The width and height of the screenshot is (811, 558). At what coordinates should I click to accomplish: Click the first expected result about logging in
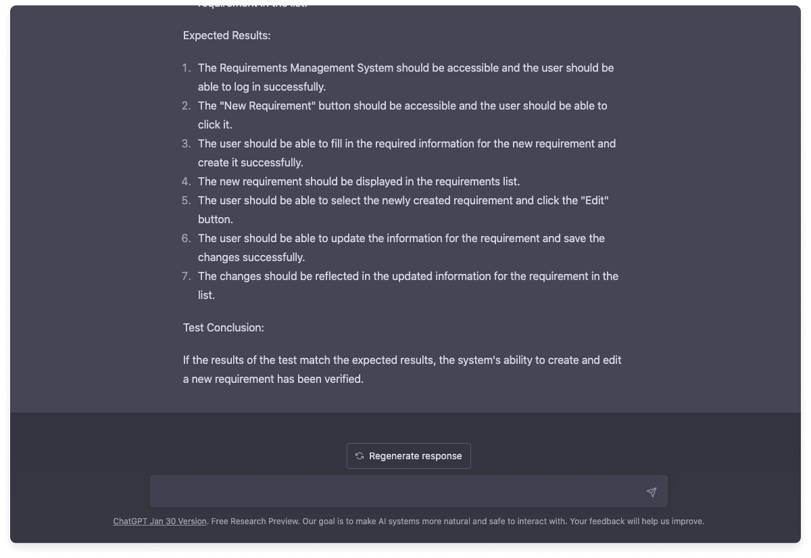coord(405,77)
